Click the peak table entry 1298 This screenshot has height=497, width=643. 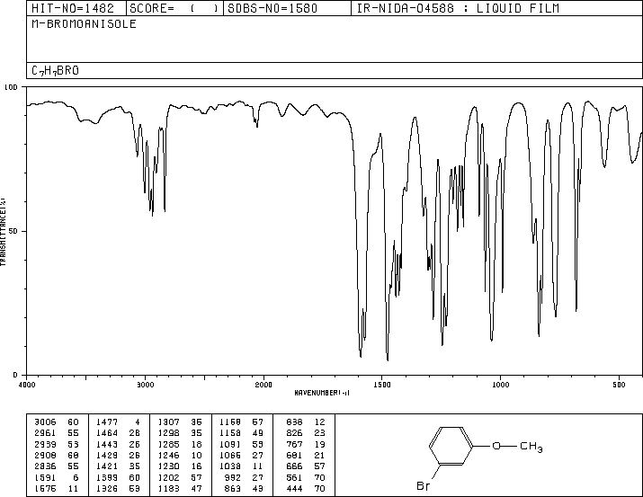click(168, 433)
